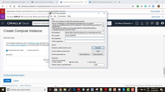165x92 pixels.
Task: Dismiss the COVID-19 notice banner
Action: (x=163, y=11)
